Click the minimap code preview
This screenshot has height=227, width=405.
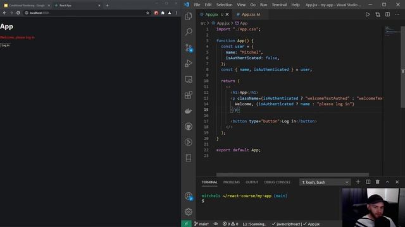(392, 31)
